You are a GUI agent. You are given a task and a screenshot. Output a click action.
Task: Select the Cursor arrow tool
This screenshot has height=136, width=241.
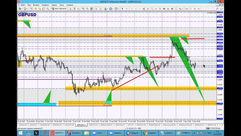(122, 9)
